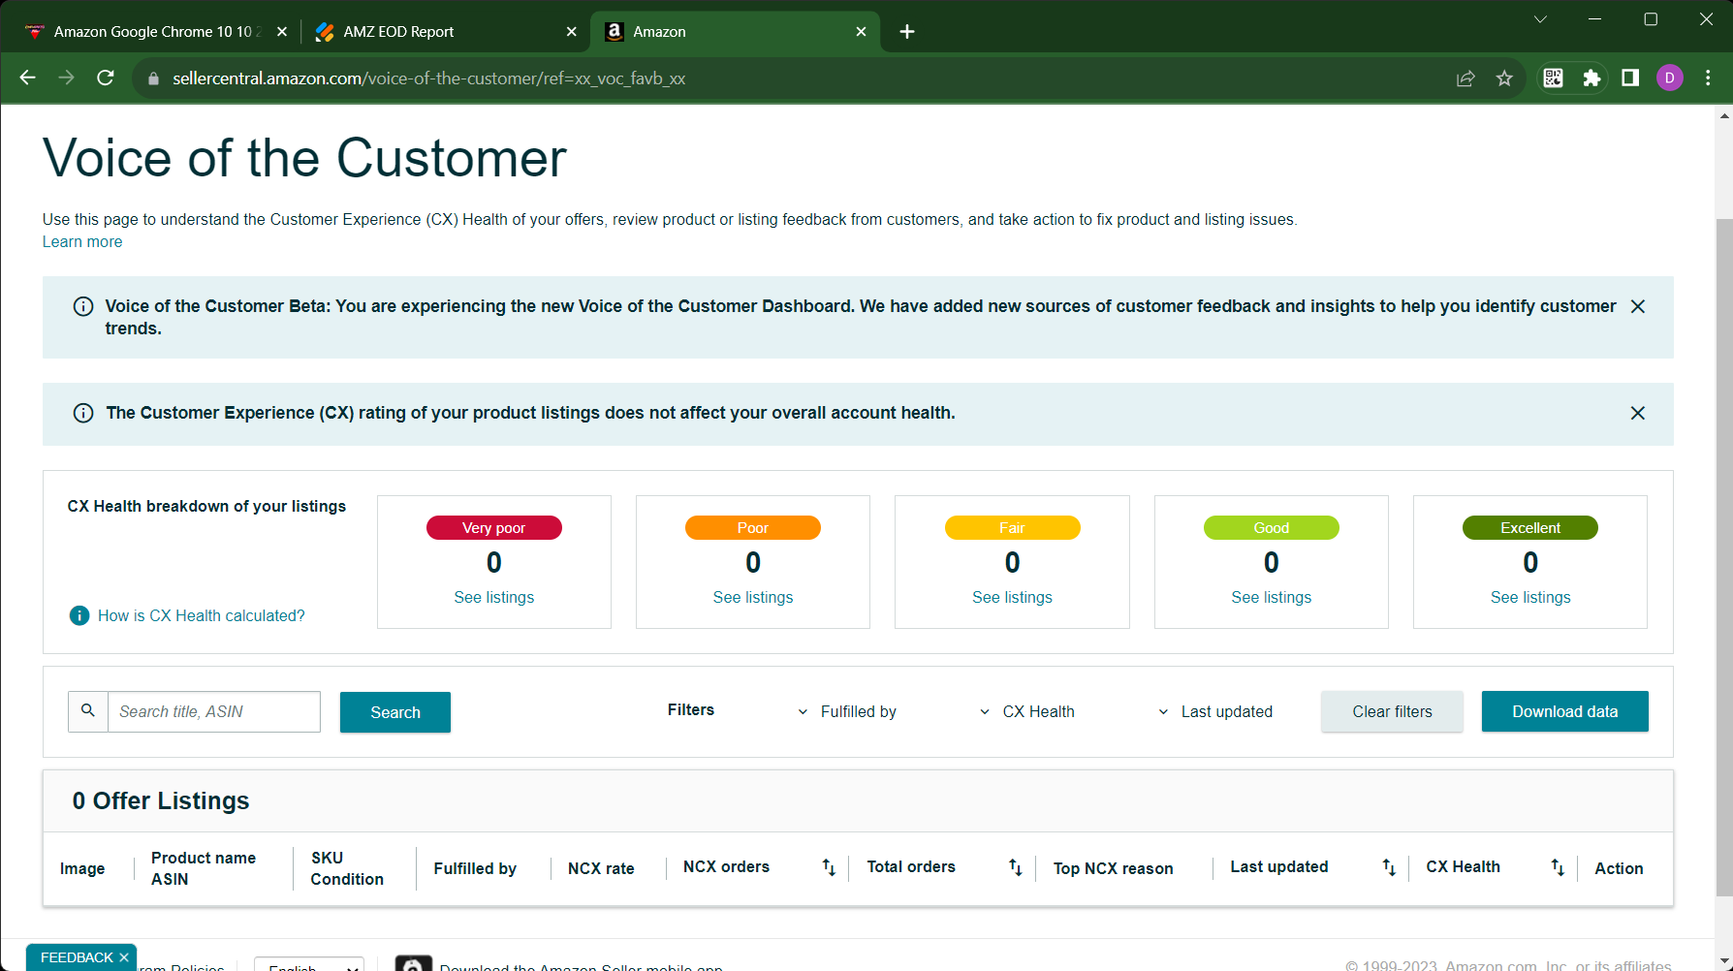Image resolution: width=1733 pixels, height=971 pixels.
Task: Click the info icon beside CX Health calculated
Action: click(79, 615)
